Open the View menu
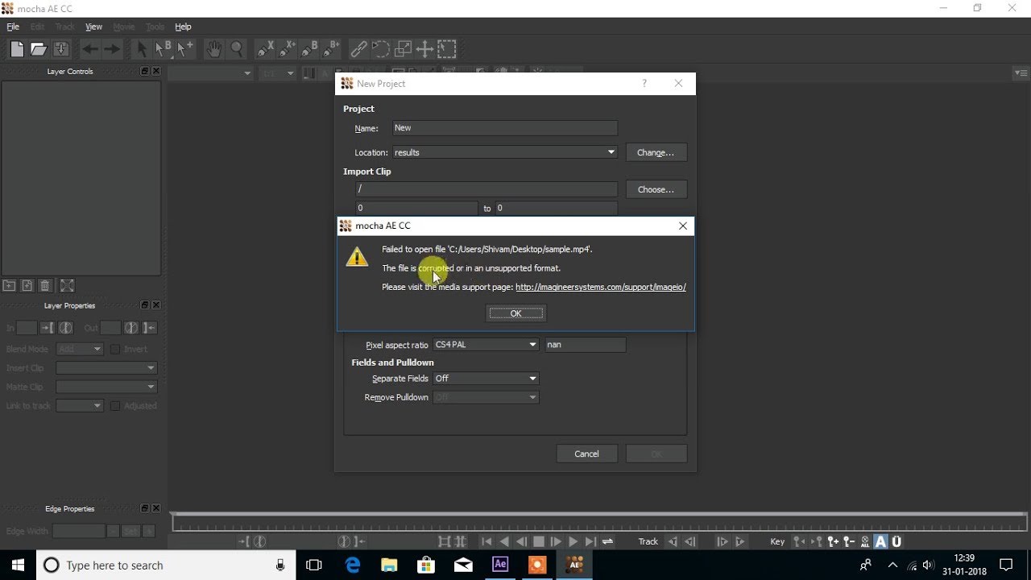Viewport: 1031px width, 580px height. (93, 27)
